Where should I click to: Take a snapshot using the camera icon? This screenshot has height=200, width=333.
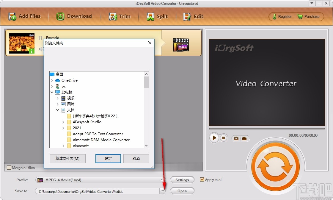pyautogui.click(x=236, y=138)
